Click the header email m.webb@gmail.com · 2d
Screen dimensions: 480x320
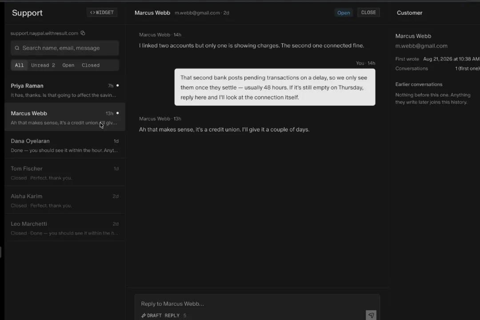point(202,13)
